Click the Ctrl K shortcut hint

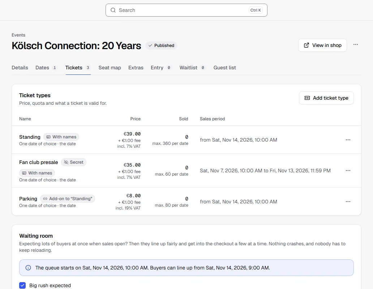click(x=256, y=10)
